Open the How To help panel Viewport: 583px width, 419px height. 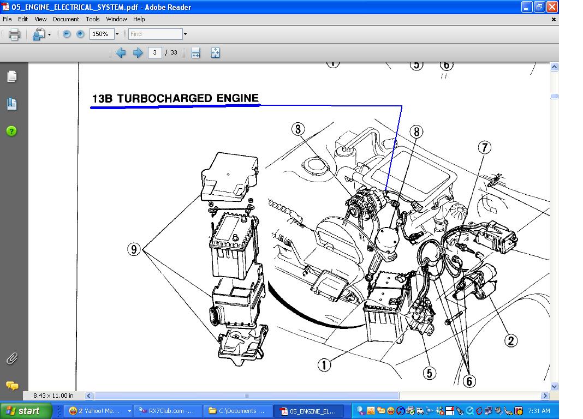point(12,131)
